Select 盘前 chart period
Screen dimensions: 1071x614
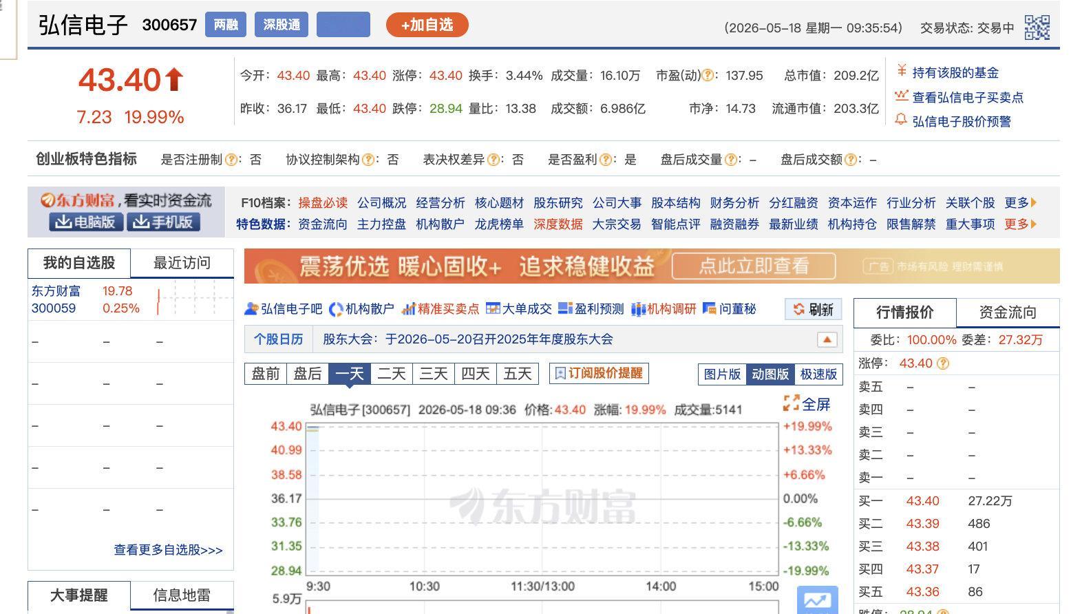266,374
